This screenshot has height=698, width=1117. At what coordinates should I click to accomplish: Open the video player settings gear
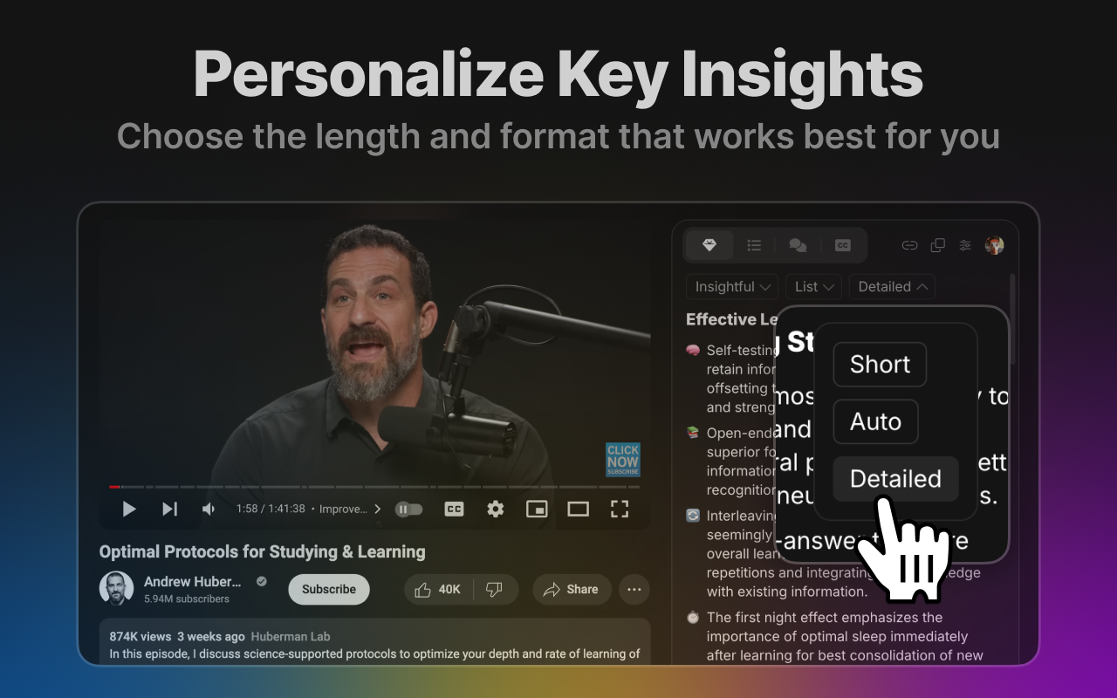coord(495,509)
